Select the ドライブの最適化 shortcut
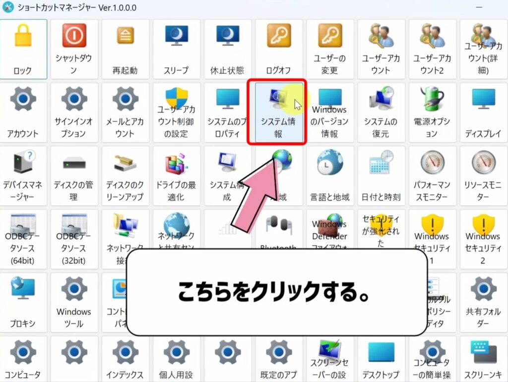This screenshot has width=508, height=382. [x=176, y=175]
